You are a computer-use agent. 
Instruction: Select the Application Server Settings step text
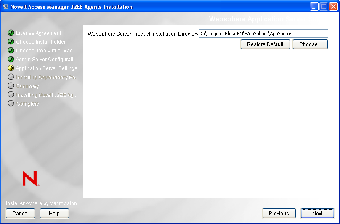pyautogui.click(x=47, y=68)
